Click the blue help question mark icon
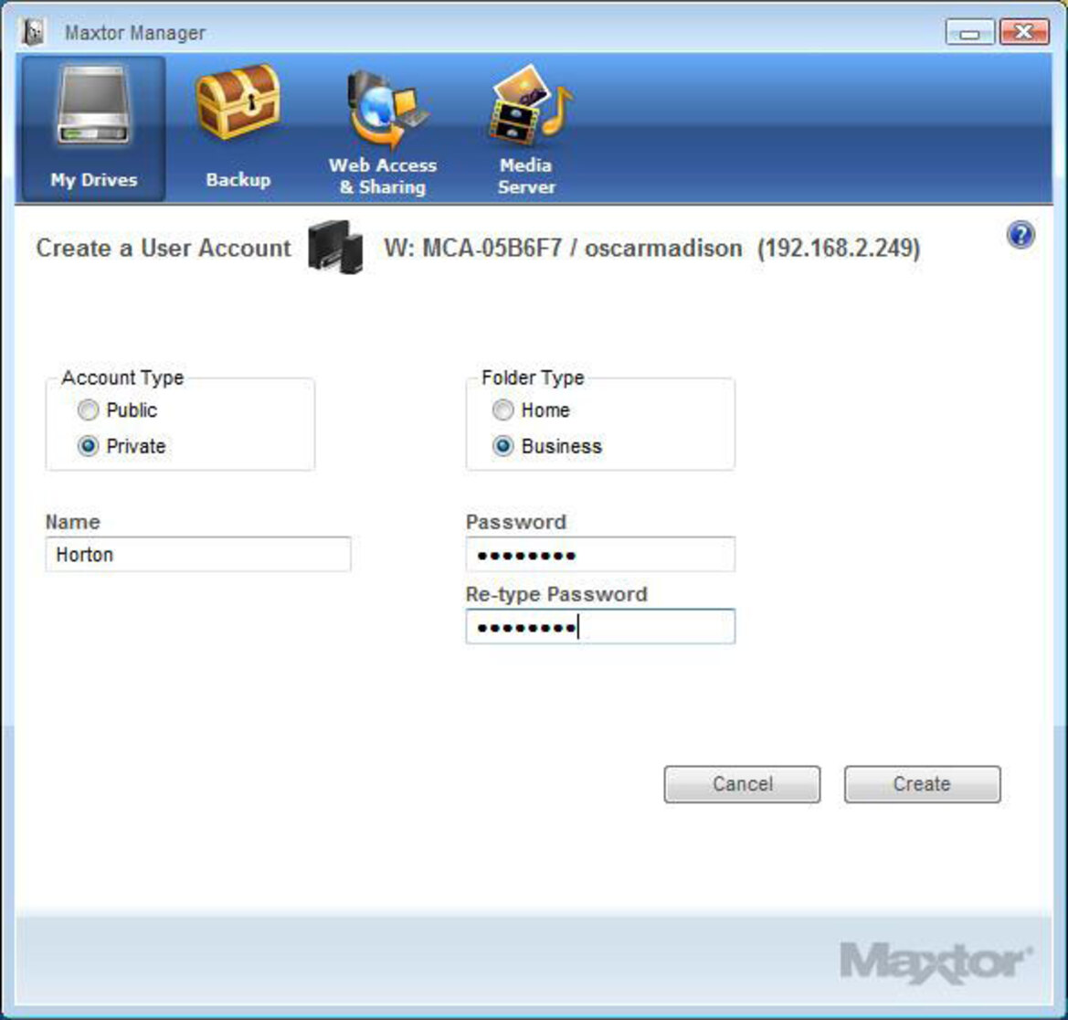This screenshot has width=1068, height=1020. (1020, 235)
